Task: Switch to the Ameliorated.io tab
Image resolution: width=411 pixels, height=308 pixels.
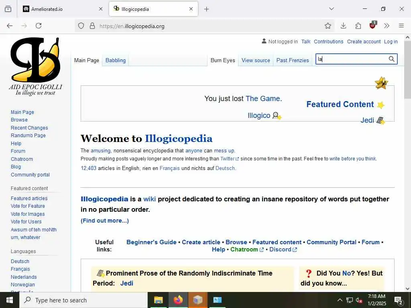Action: click(x=63, y=9)
